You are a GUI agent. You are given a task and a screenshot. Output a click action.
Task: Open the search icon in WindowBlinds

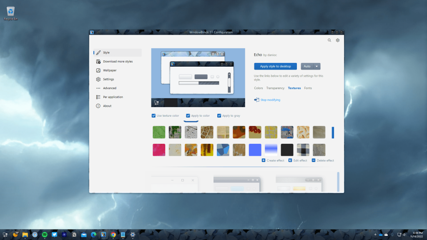[329, 40]
